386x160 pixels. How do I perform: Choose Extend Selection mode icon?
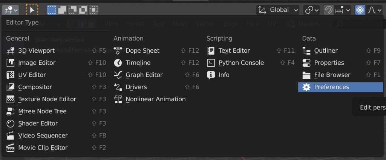tap(62, 10)
